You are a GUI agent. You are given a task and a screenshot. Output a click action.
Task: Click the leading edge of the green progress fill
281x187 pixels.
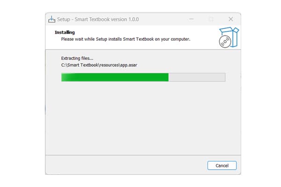168,77
